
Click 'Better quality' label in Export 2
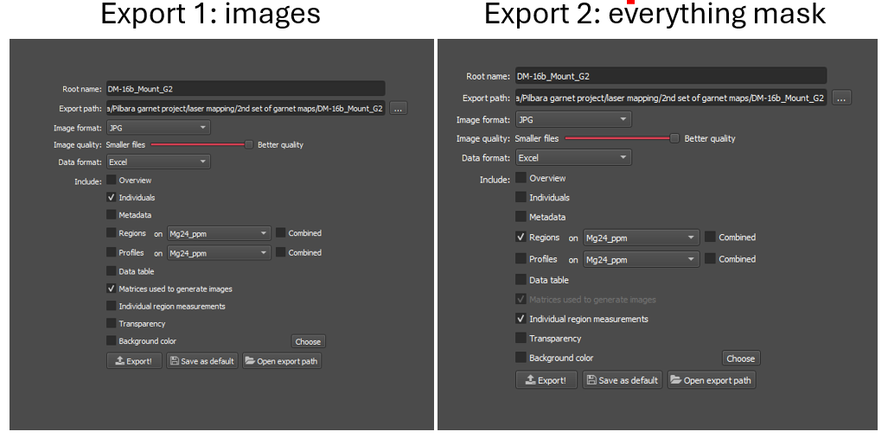coord(710,138)
